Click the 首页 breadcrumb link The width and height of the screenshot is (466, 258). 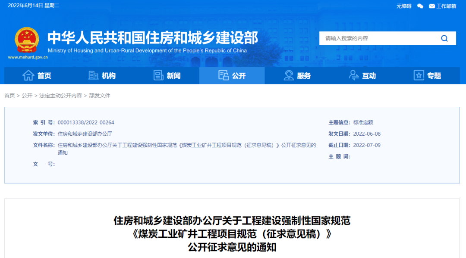[x=9, y=96]
